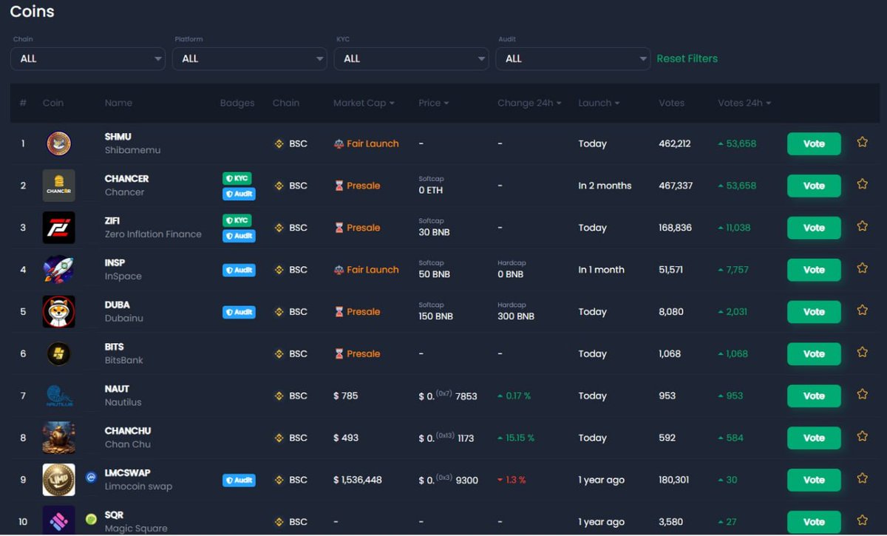887x536 pixels.
Task: Open the Dubainu dog logo
Action: [x=58, y=312]
